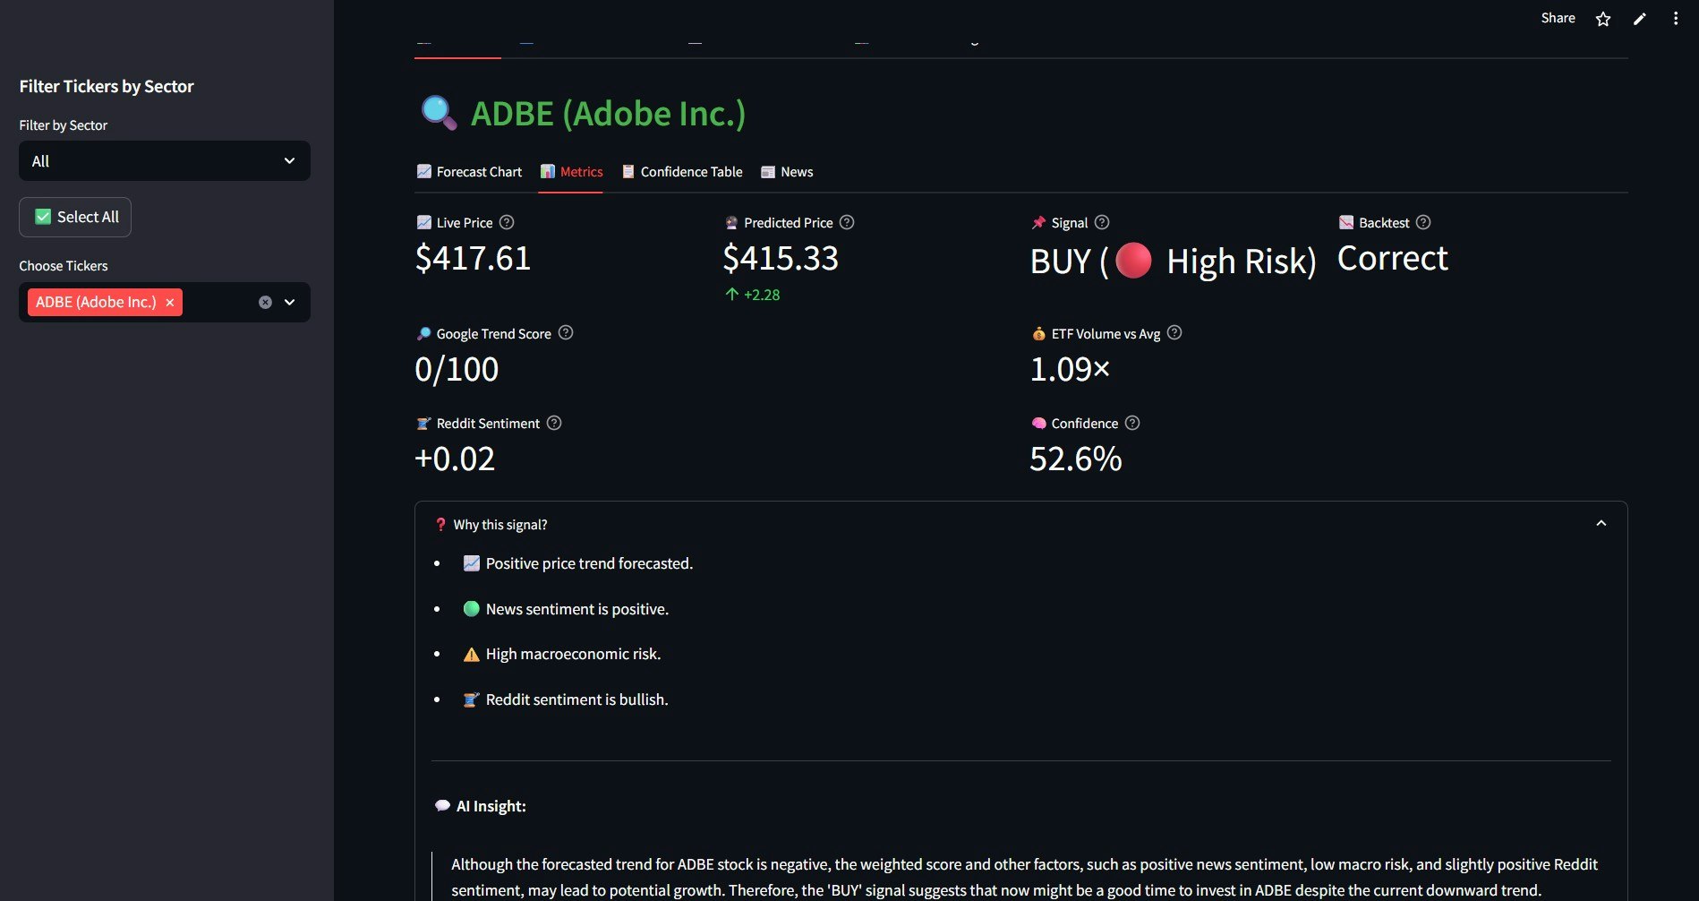Clear all chosen tickers
Screen dimensions: 1699x901
click(x=265, y=303)
